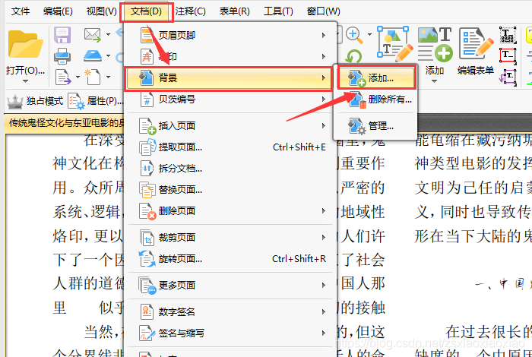Screen dimensions: 532x357
Task: Select the purple Callout text tool icon
Action: coord(508,77)
